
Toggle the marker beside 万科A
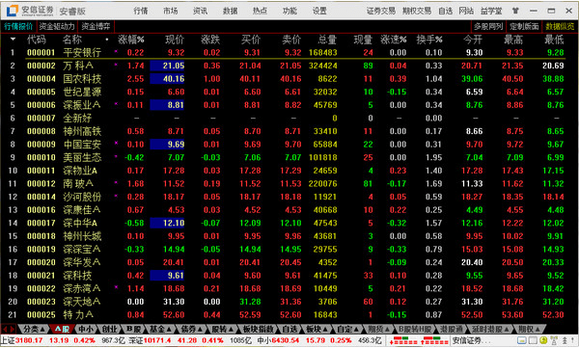[x=116, y=65]
